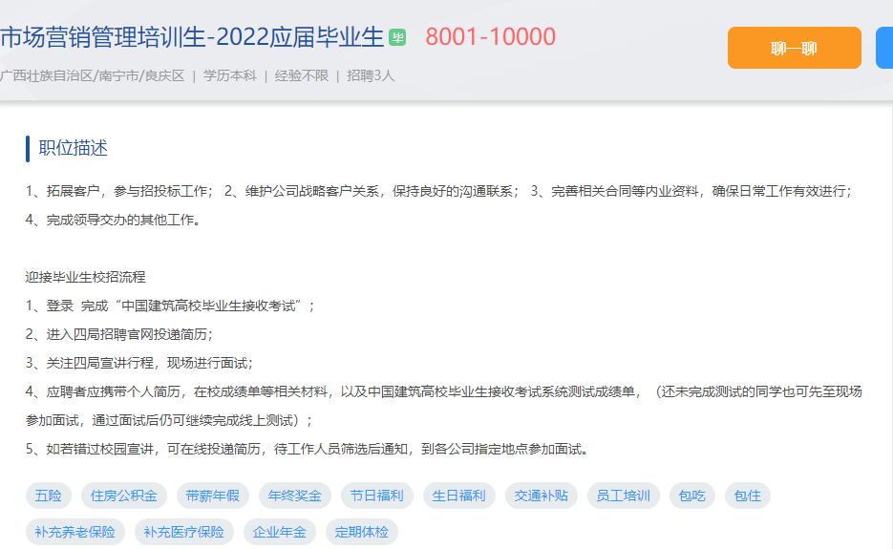
Task: Click the 招聘3人 headcount text
Action: [371, 75]
